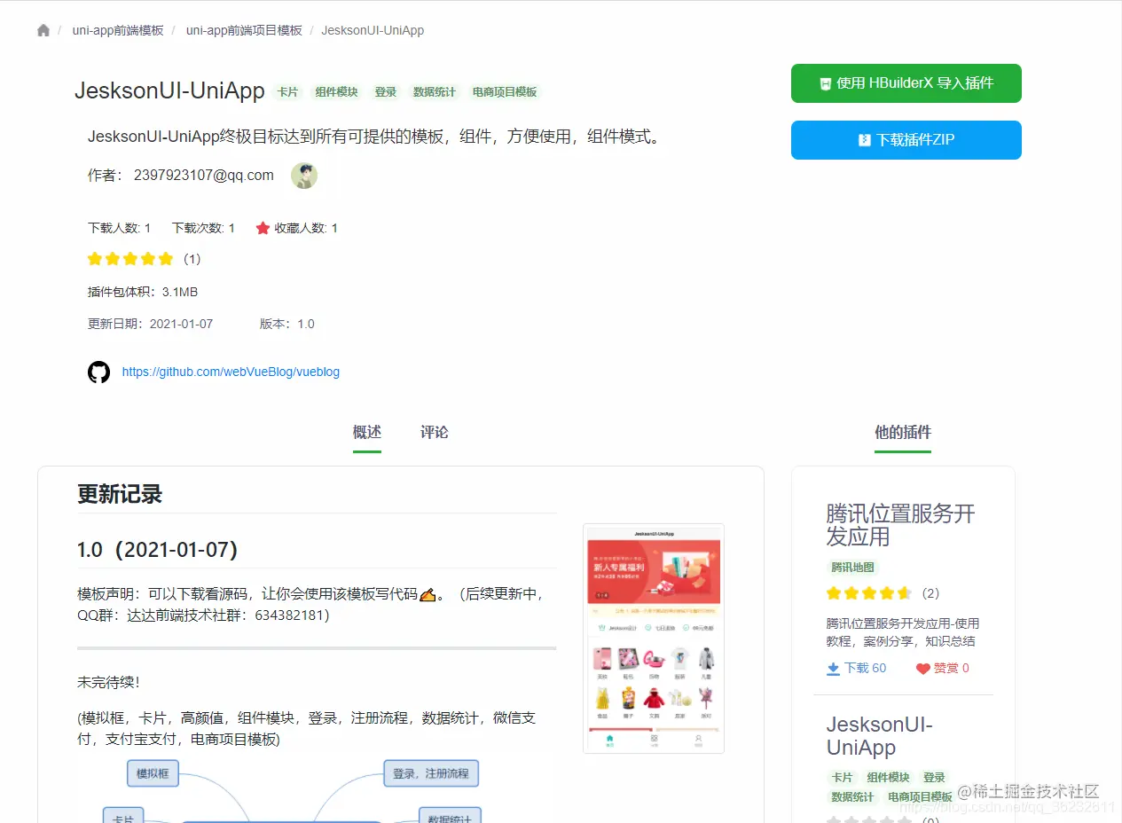
Task: Go to the home breadcrumb icon
Action: (x=43, y=30)
